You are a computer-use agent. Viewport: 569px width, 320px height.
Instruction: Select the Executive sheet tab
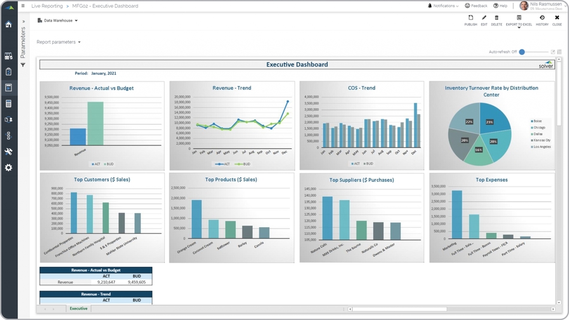[78, 309]
